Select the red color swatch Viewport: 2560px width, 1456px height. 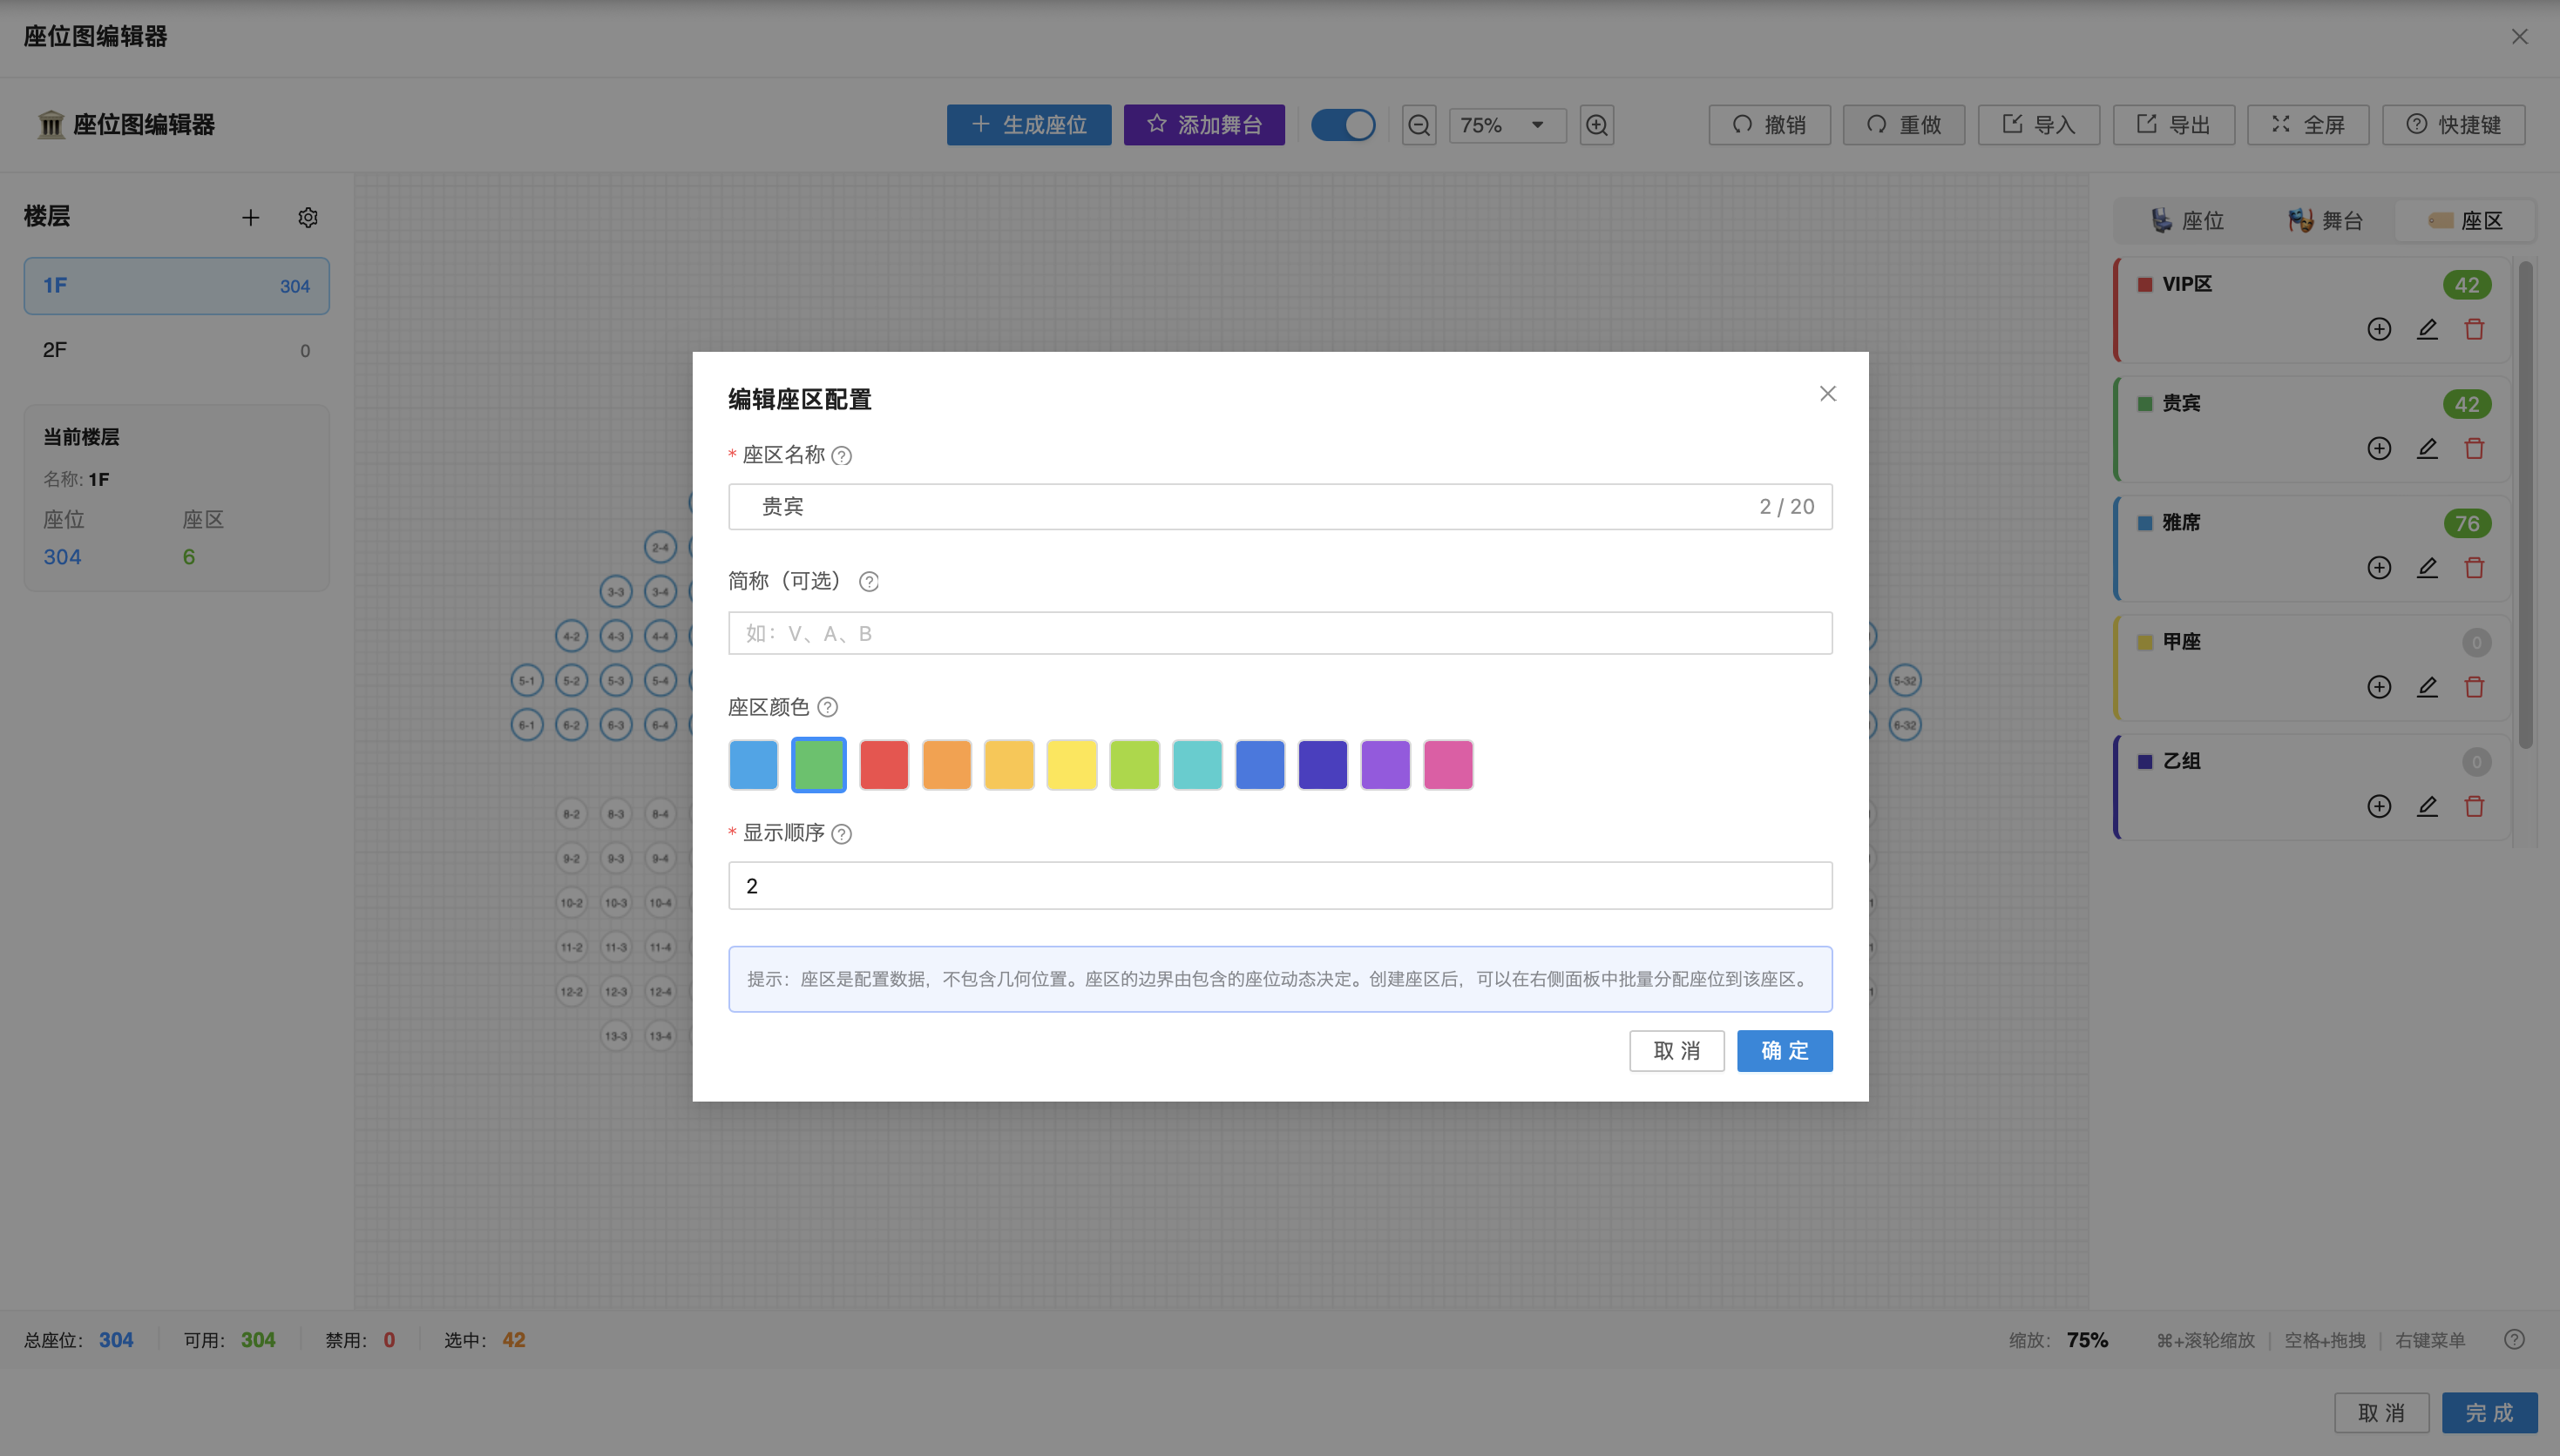point(884,765)
